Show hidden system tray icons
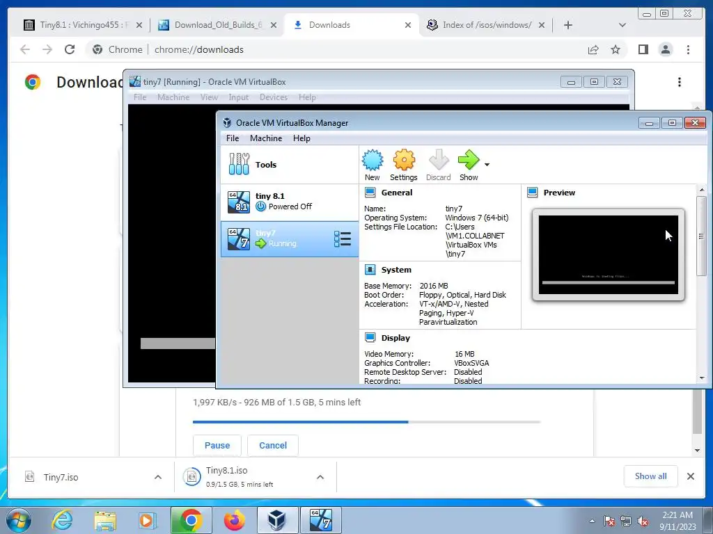The width and height of the screenshot is (713, 534). click(x=592, y=521)
